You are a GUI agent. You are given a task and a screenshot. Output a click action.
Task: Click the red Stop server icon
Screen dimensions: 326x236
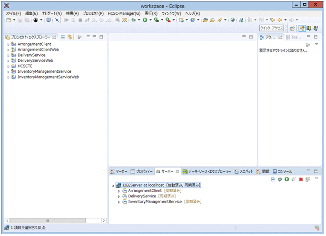click(x=301, y=179)
